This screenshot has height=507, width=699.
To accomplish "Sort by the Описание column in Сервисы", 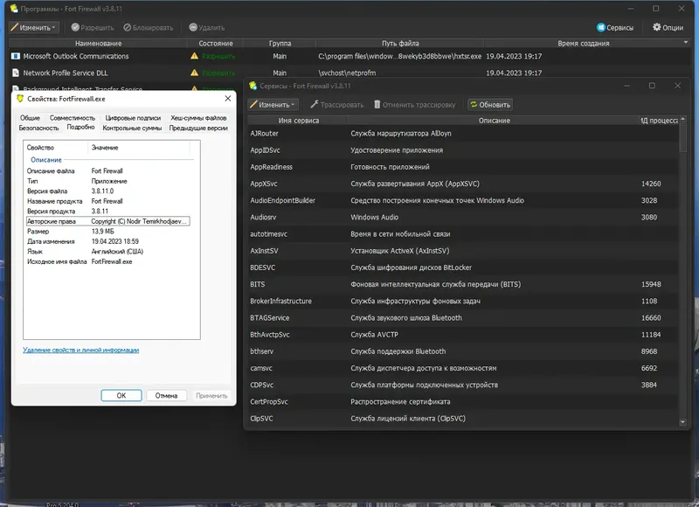I will pos(494,121).
